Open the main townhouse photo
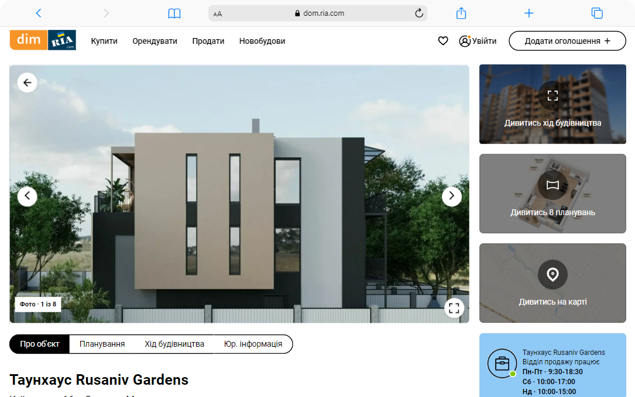Viewport: 635px width, 397px height. coord(239,194)
